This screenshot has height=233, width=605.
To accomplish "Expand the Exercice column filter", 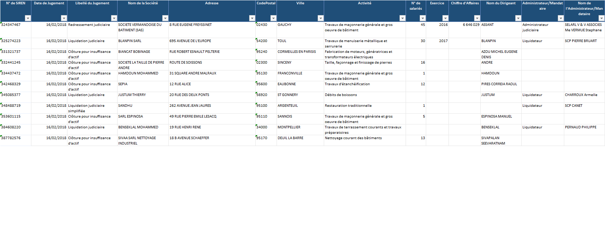I will tap(445, 18).
